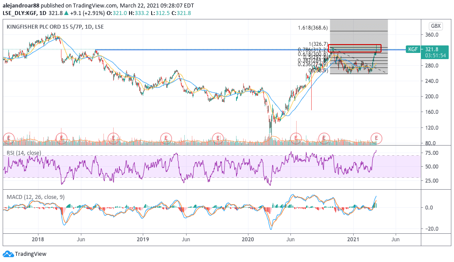
Task: Click the 160.0 price axis label
Action: [431, 112]
